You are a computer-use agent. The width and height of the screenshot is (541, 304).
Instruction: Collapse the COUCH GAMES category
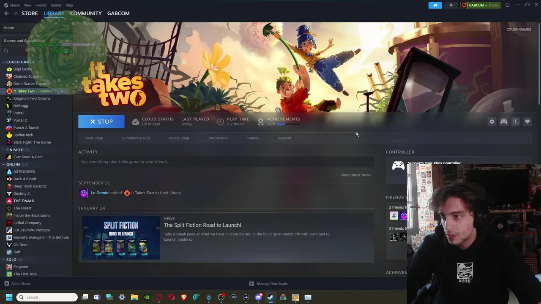click(x=3, y=62)
